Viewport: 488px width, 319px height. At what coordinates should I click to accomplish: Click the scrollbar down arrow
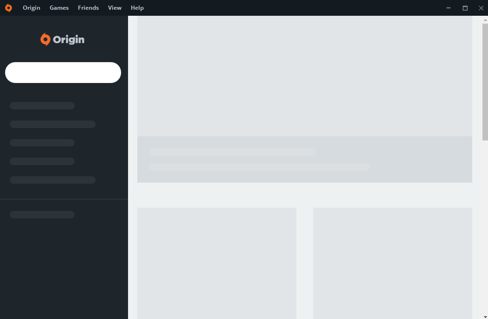(485, 317)
